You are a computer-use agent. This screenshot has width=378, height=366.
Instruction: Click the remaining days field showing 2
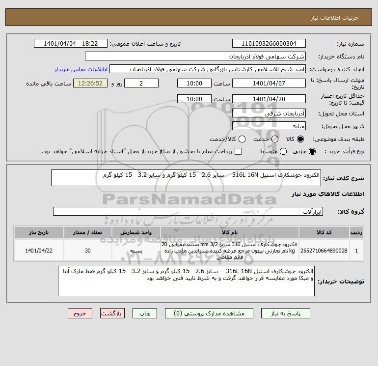pos(141,84)
